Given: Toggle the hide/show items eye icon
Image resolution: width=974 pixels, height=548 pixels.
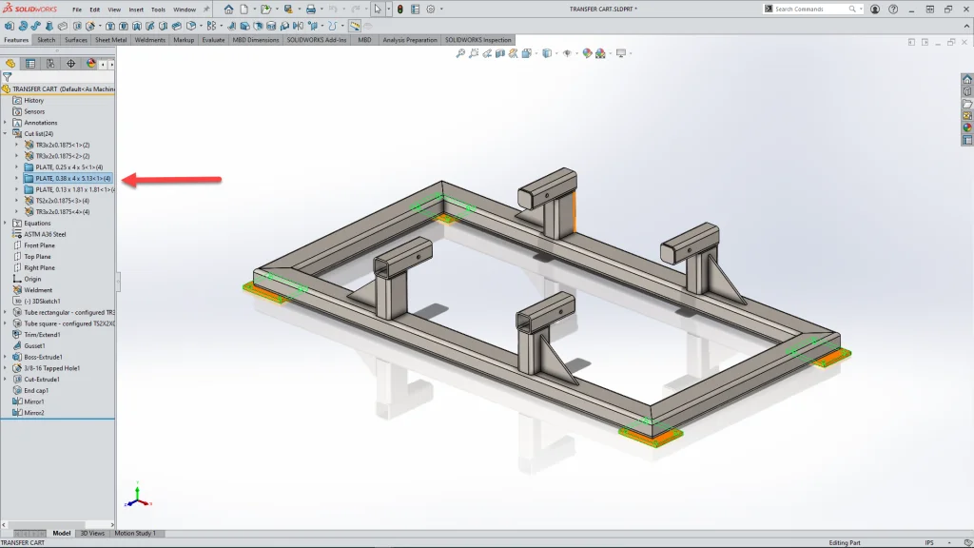Looking at the screenshot, I should tap(568, 53).
